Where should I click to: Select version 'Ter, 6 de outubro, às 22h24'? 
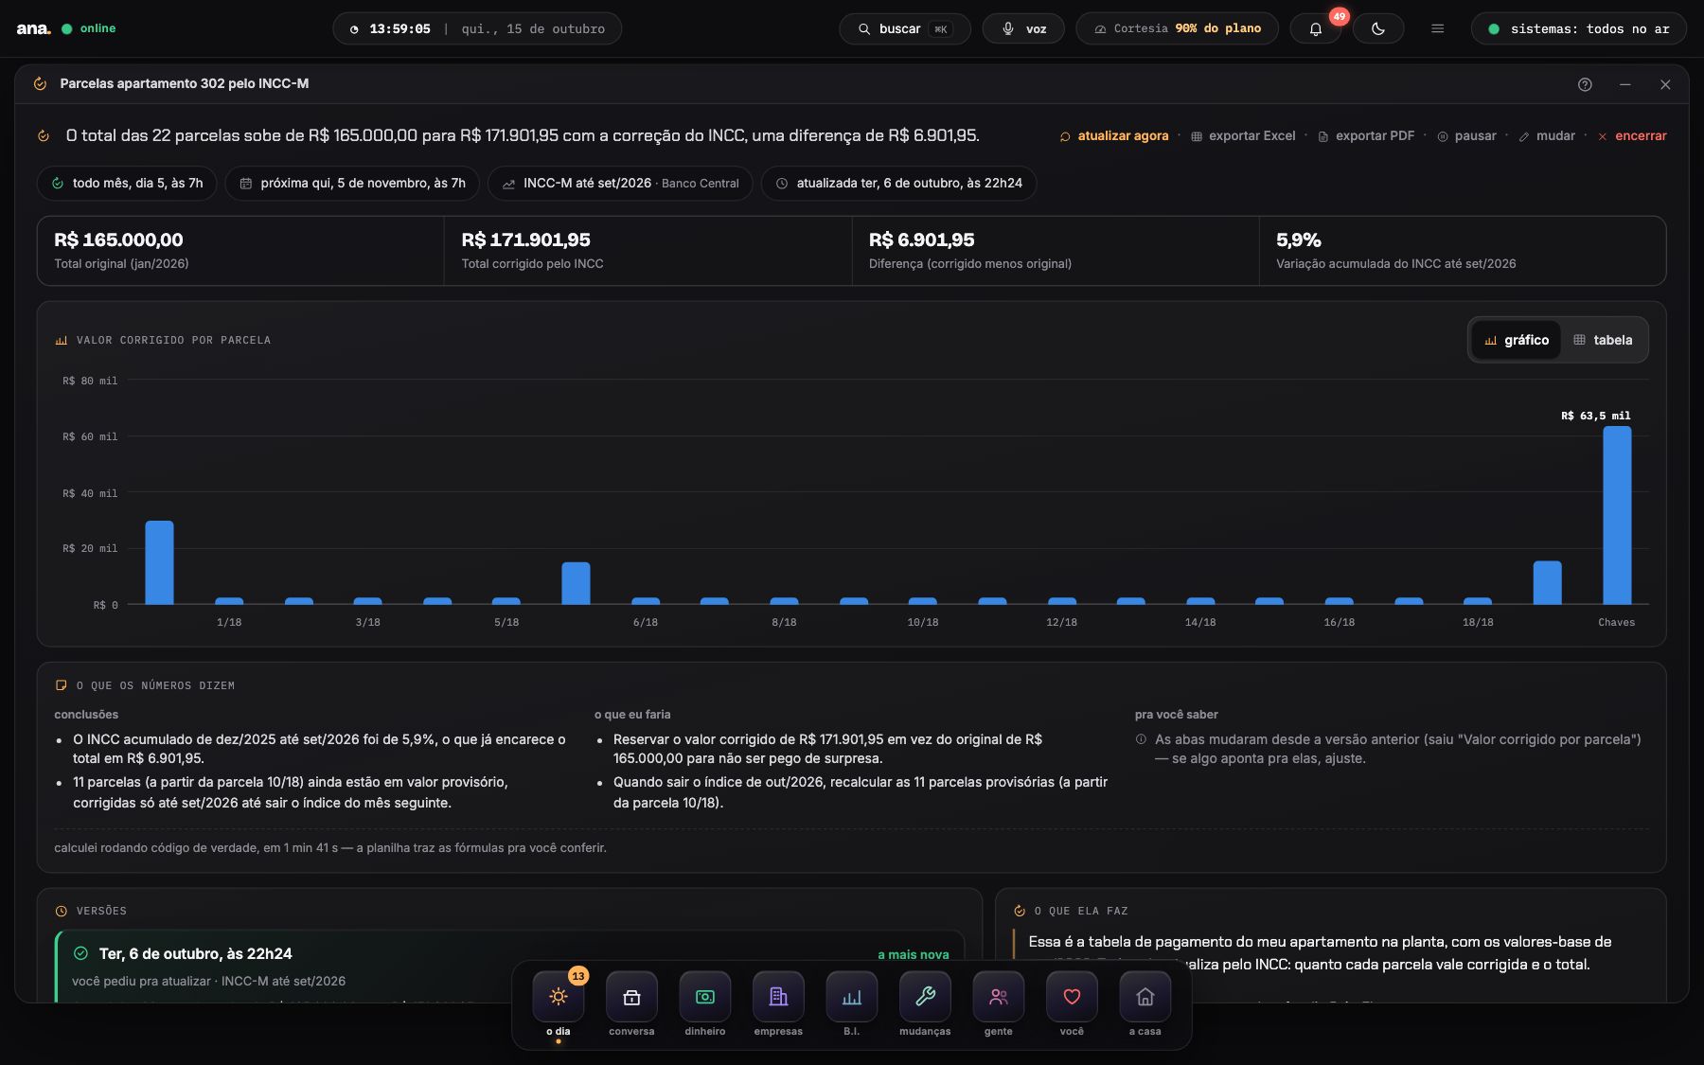510,966
